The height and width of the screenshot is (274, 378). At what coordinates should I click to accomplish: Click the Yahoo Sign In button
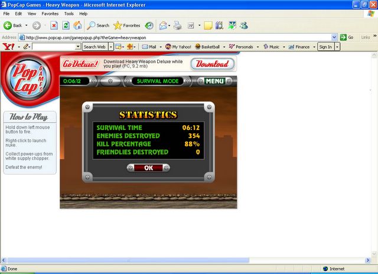[325, 47]
